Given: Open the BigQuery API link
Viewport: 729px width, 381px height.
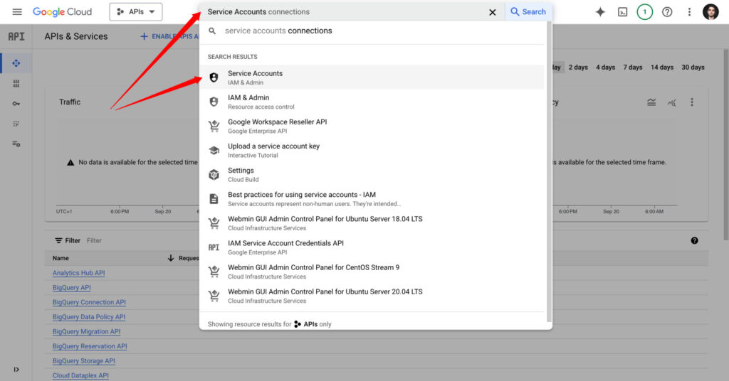Looking at the screenshot, I should tap(71, 288).
